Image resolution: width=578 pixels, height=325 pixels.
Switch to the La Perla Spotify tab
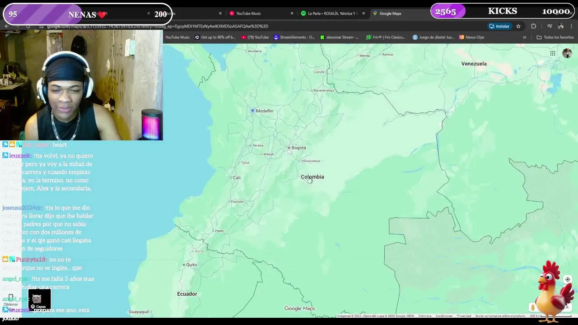[333, 14]
